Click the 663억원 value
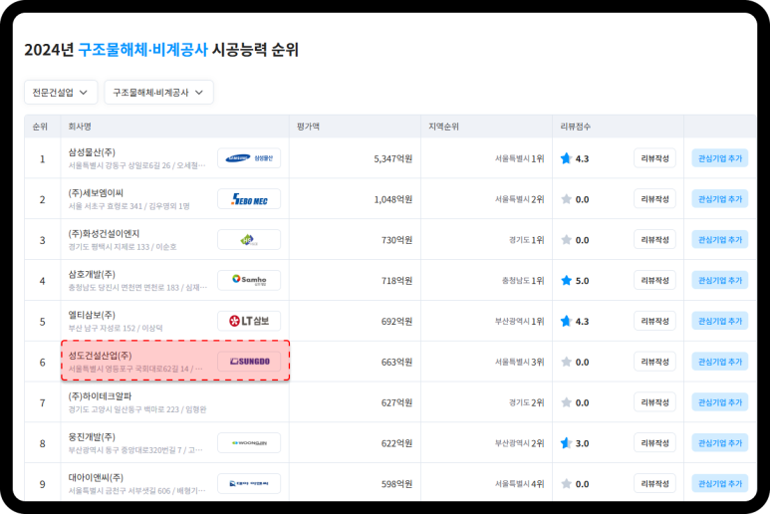This screenshot has height=514, width=770. [396, 362]
